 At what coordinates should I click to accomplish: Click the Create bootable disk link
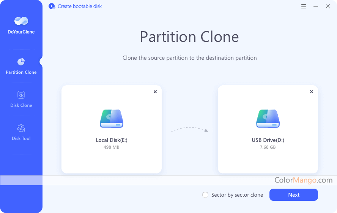coord(80,6)
